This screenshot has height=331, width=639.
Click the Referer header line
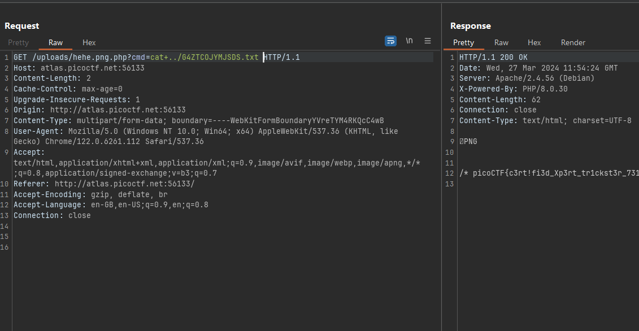[x=105, y=184]
